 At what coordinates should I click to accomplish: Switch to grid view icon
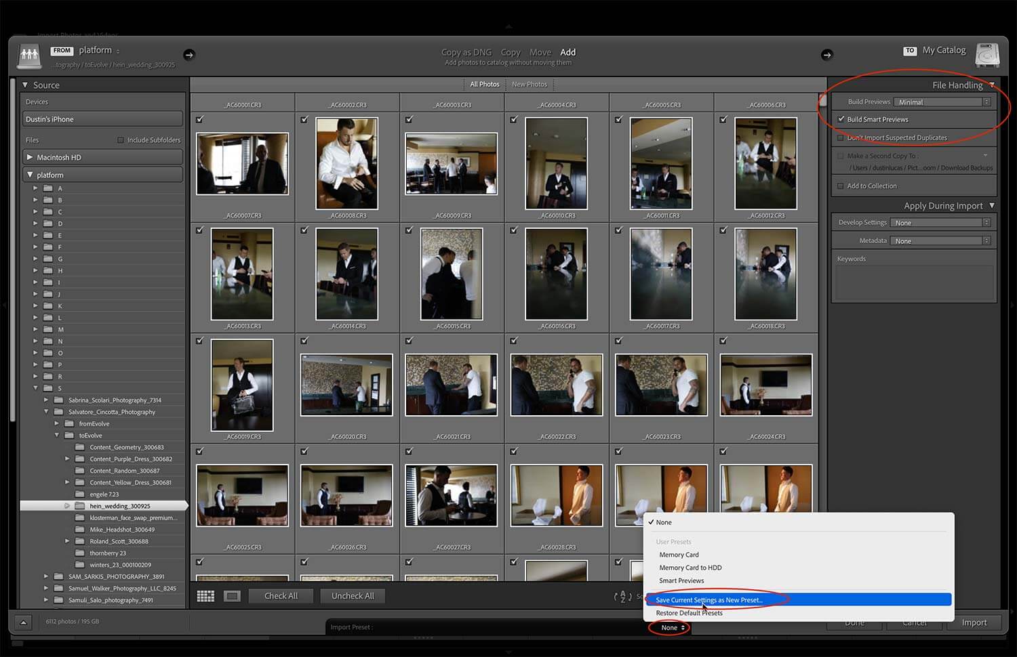[x=205, y=596]
